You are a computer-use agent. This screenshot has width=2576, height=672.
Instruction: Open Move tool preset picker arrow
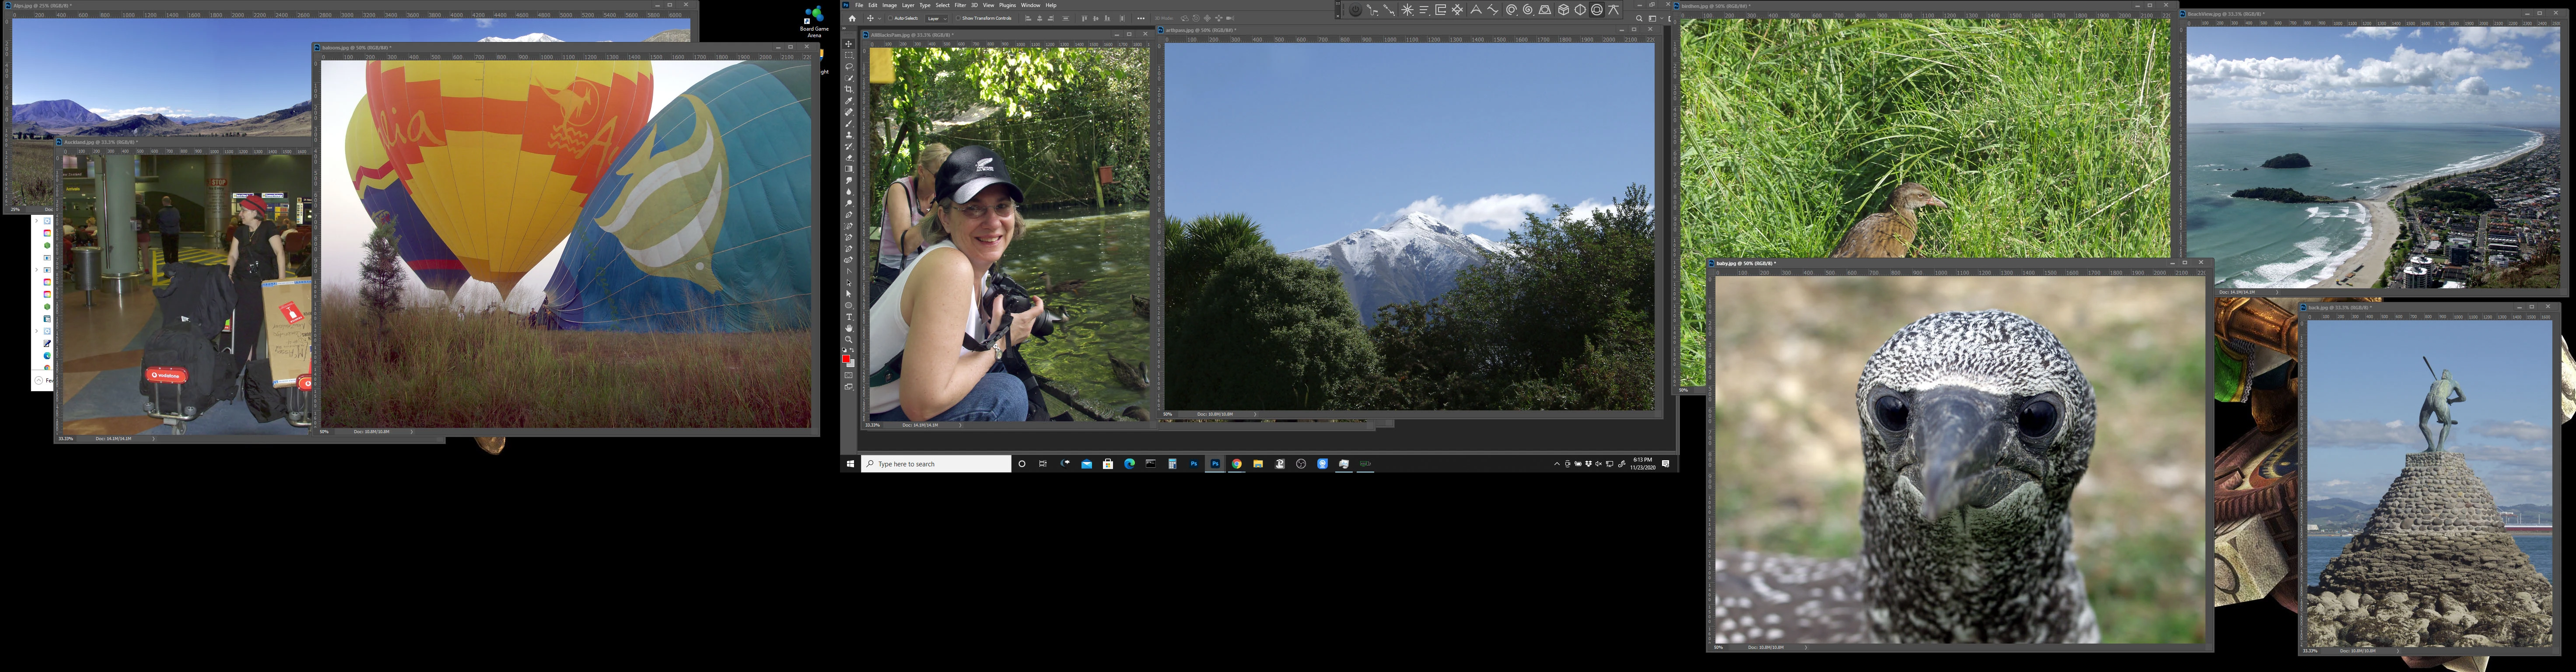879,19
